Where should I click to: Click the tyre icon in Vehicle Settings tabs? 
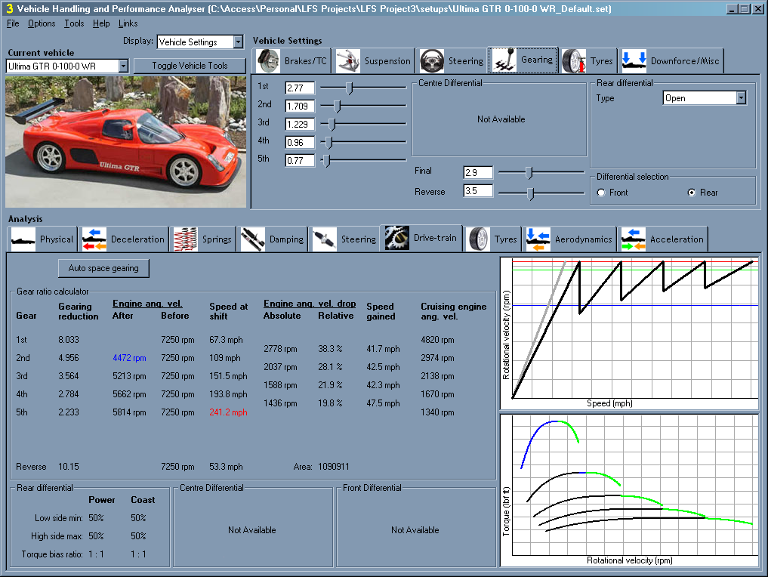[574, 61]
